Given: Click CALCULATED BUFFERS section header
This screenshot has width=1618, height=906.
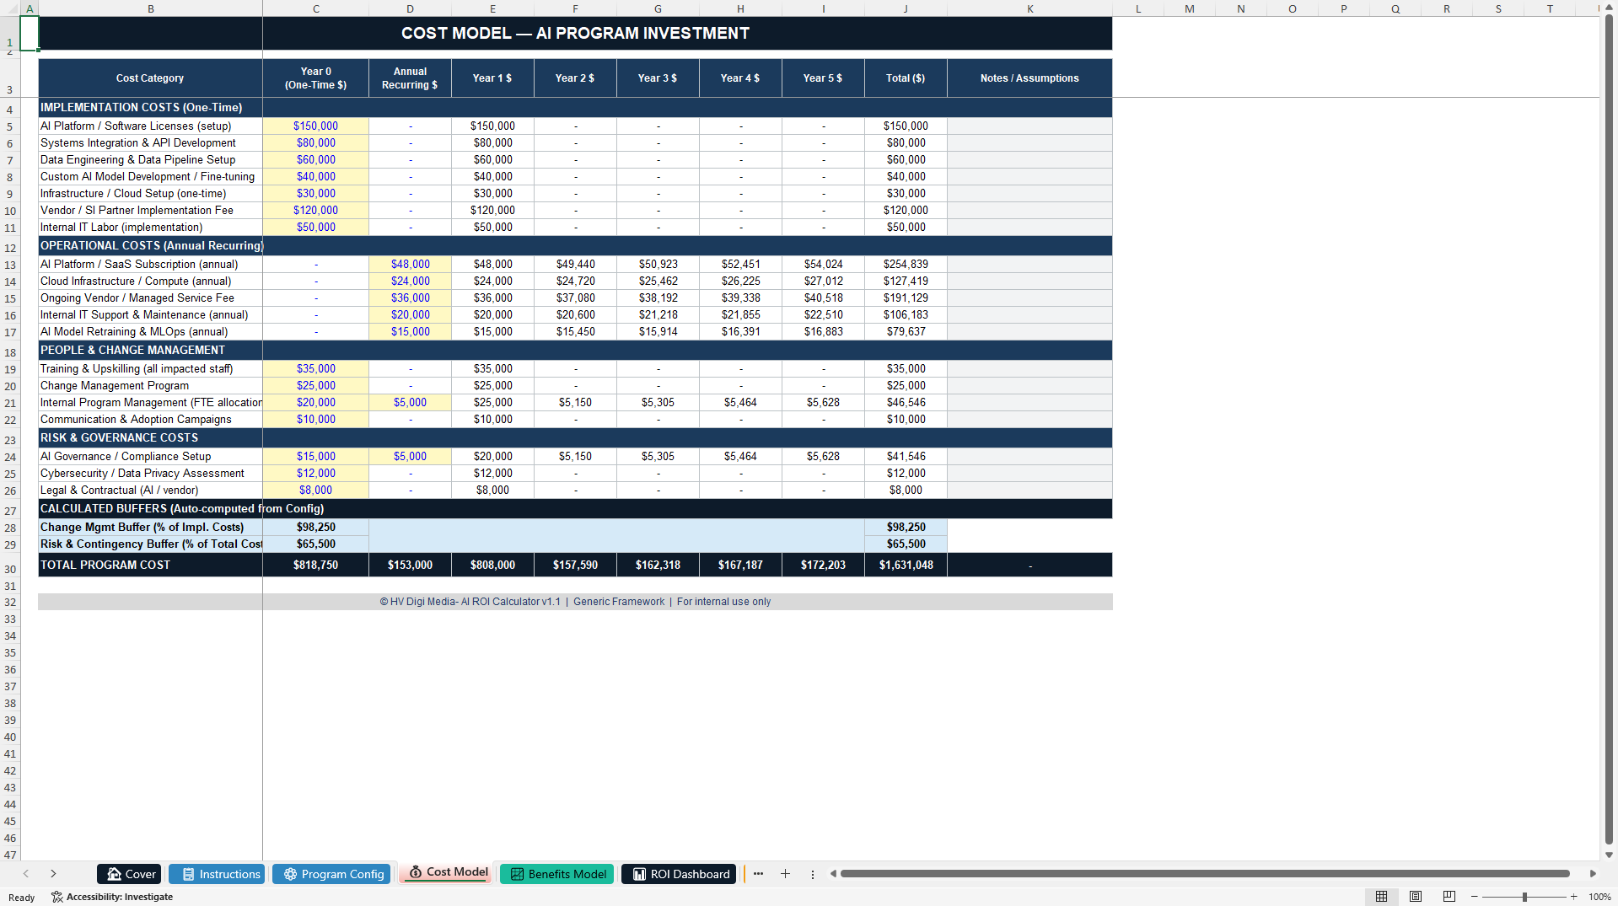Looking at the screenshot, I should (182, 509).
